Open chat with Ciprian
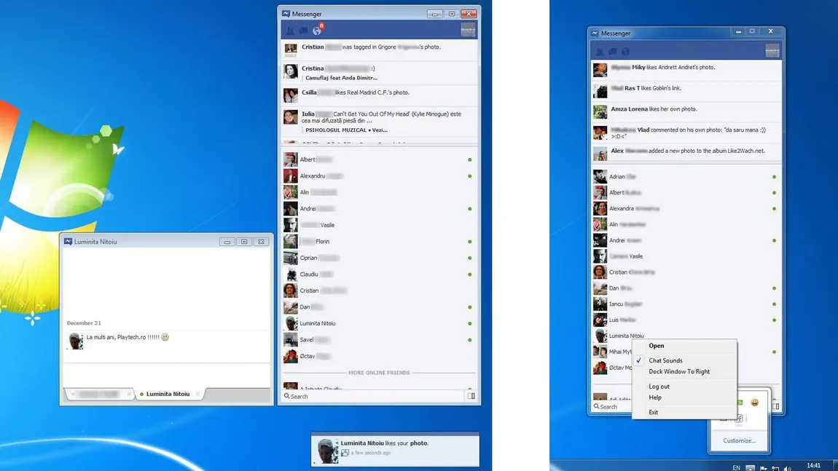 [379, 258]
